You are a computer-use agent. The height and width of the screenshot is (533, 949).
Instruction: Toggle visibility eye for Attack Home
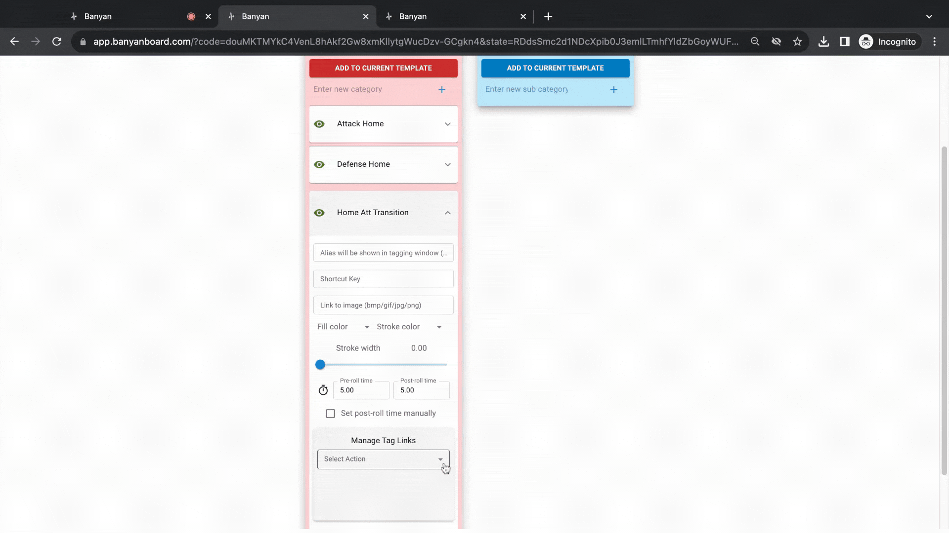coord(319,124)
